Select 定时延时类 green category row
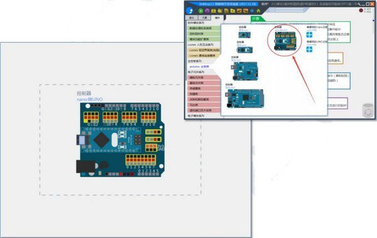377x238 pixels. click(x=204, y=34)
